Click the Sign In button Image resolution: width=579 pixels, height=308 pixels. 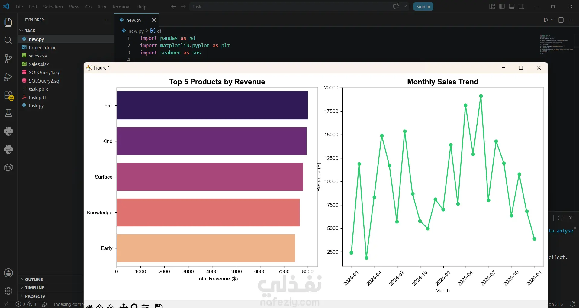(423, 7)
